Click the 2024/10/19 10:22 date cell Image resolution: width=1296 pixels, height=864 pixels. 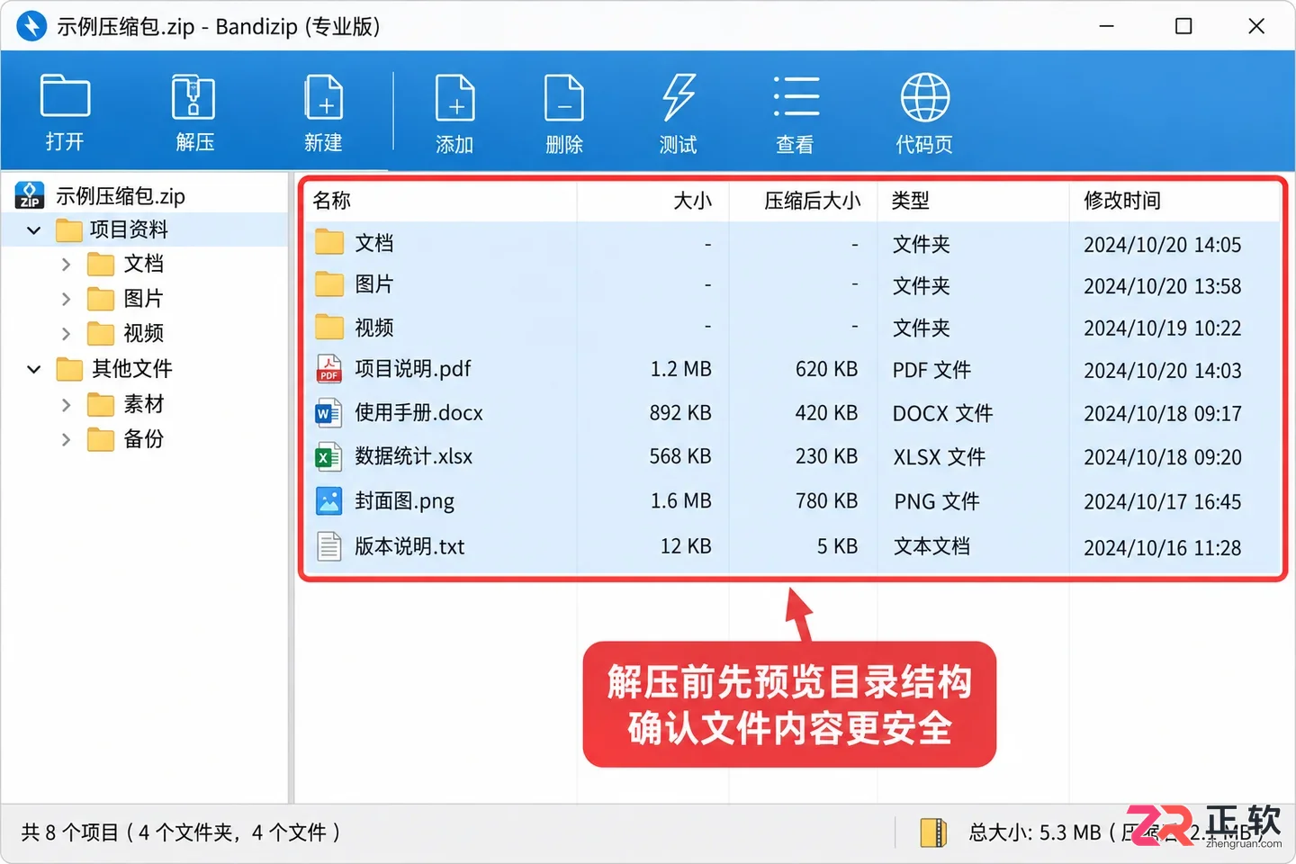point(1162,328)
